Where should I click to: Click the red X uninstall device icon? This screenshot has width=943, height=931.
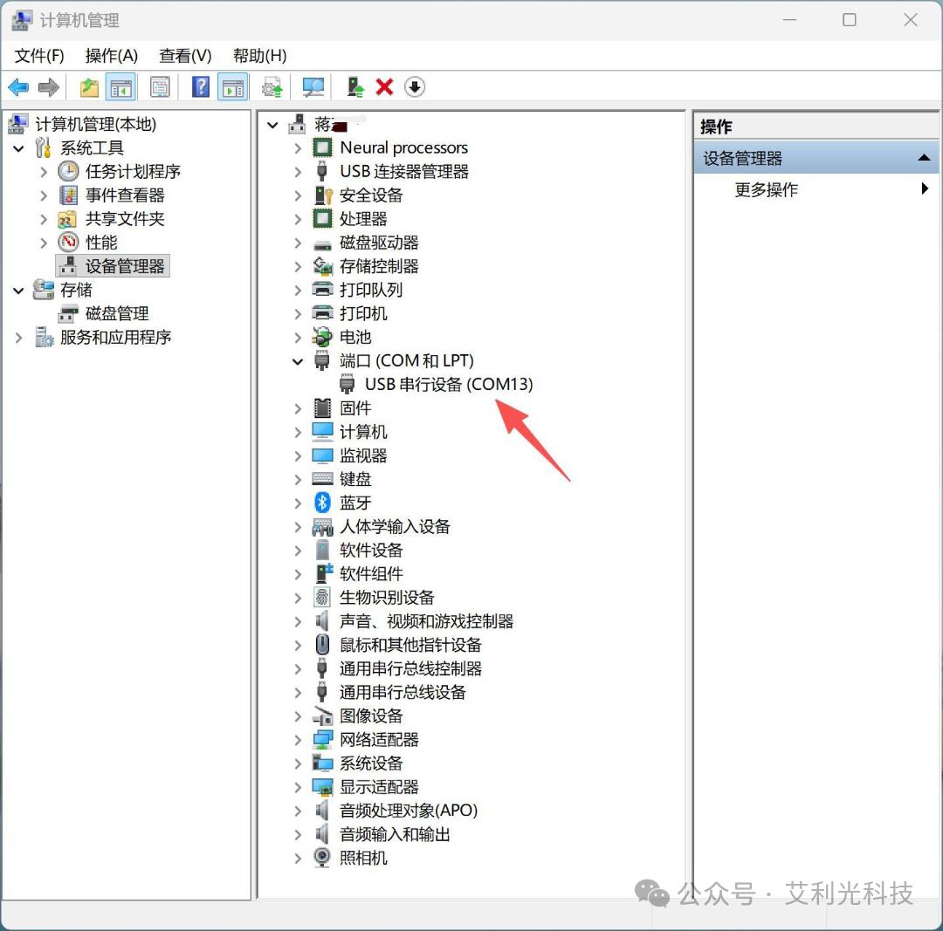(384, 87)
